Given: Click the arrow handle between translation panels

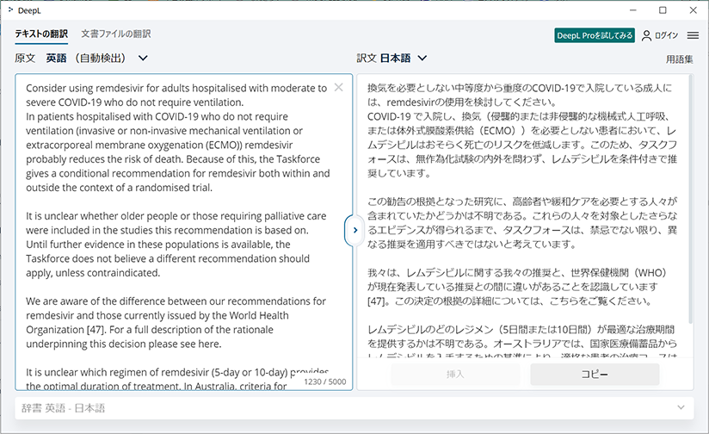Looking at the screenshot, I should click(354, 231).
